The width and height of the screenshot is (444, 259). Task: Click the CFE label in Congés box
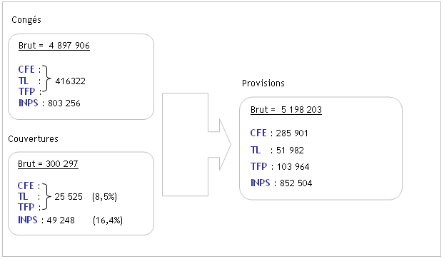(x=26, y=69)
